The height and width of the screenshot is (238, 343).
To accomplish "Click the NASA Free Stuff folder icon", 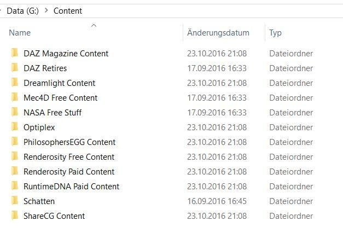I will [14, 113].
